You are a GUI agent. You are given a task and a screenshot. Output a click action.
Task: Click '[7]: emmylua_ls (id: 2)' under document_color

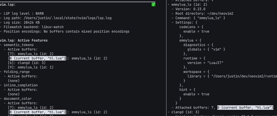[30, 108]
